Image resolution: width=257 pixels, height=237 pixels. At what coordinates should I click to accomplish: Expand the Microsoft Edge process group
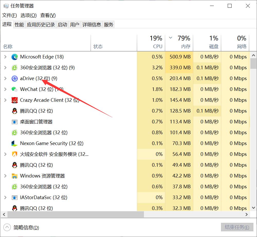[5, 57]
